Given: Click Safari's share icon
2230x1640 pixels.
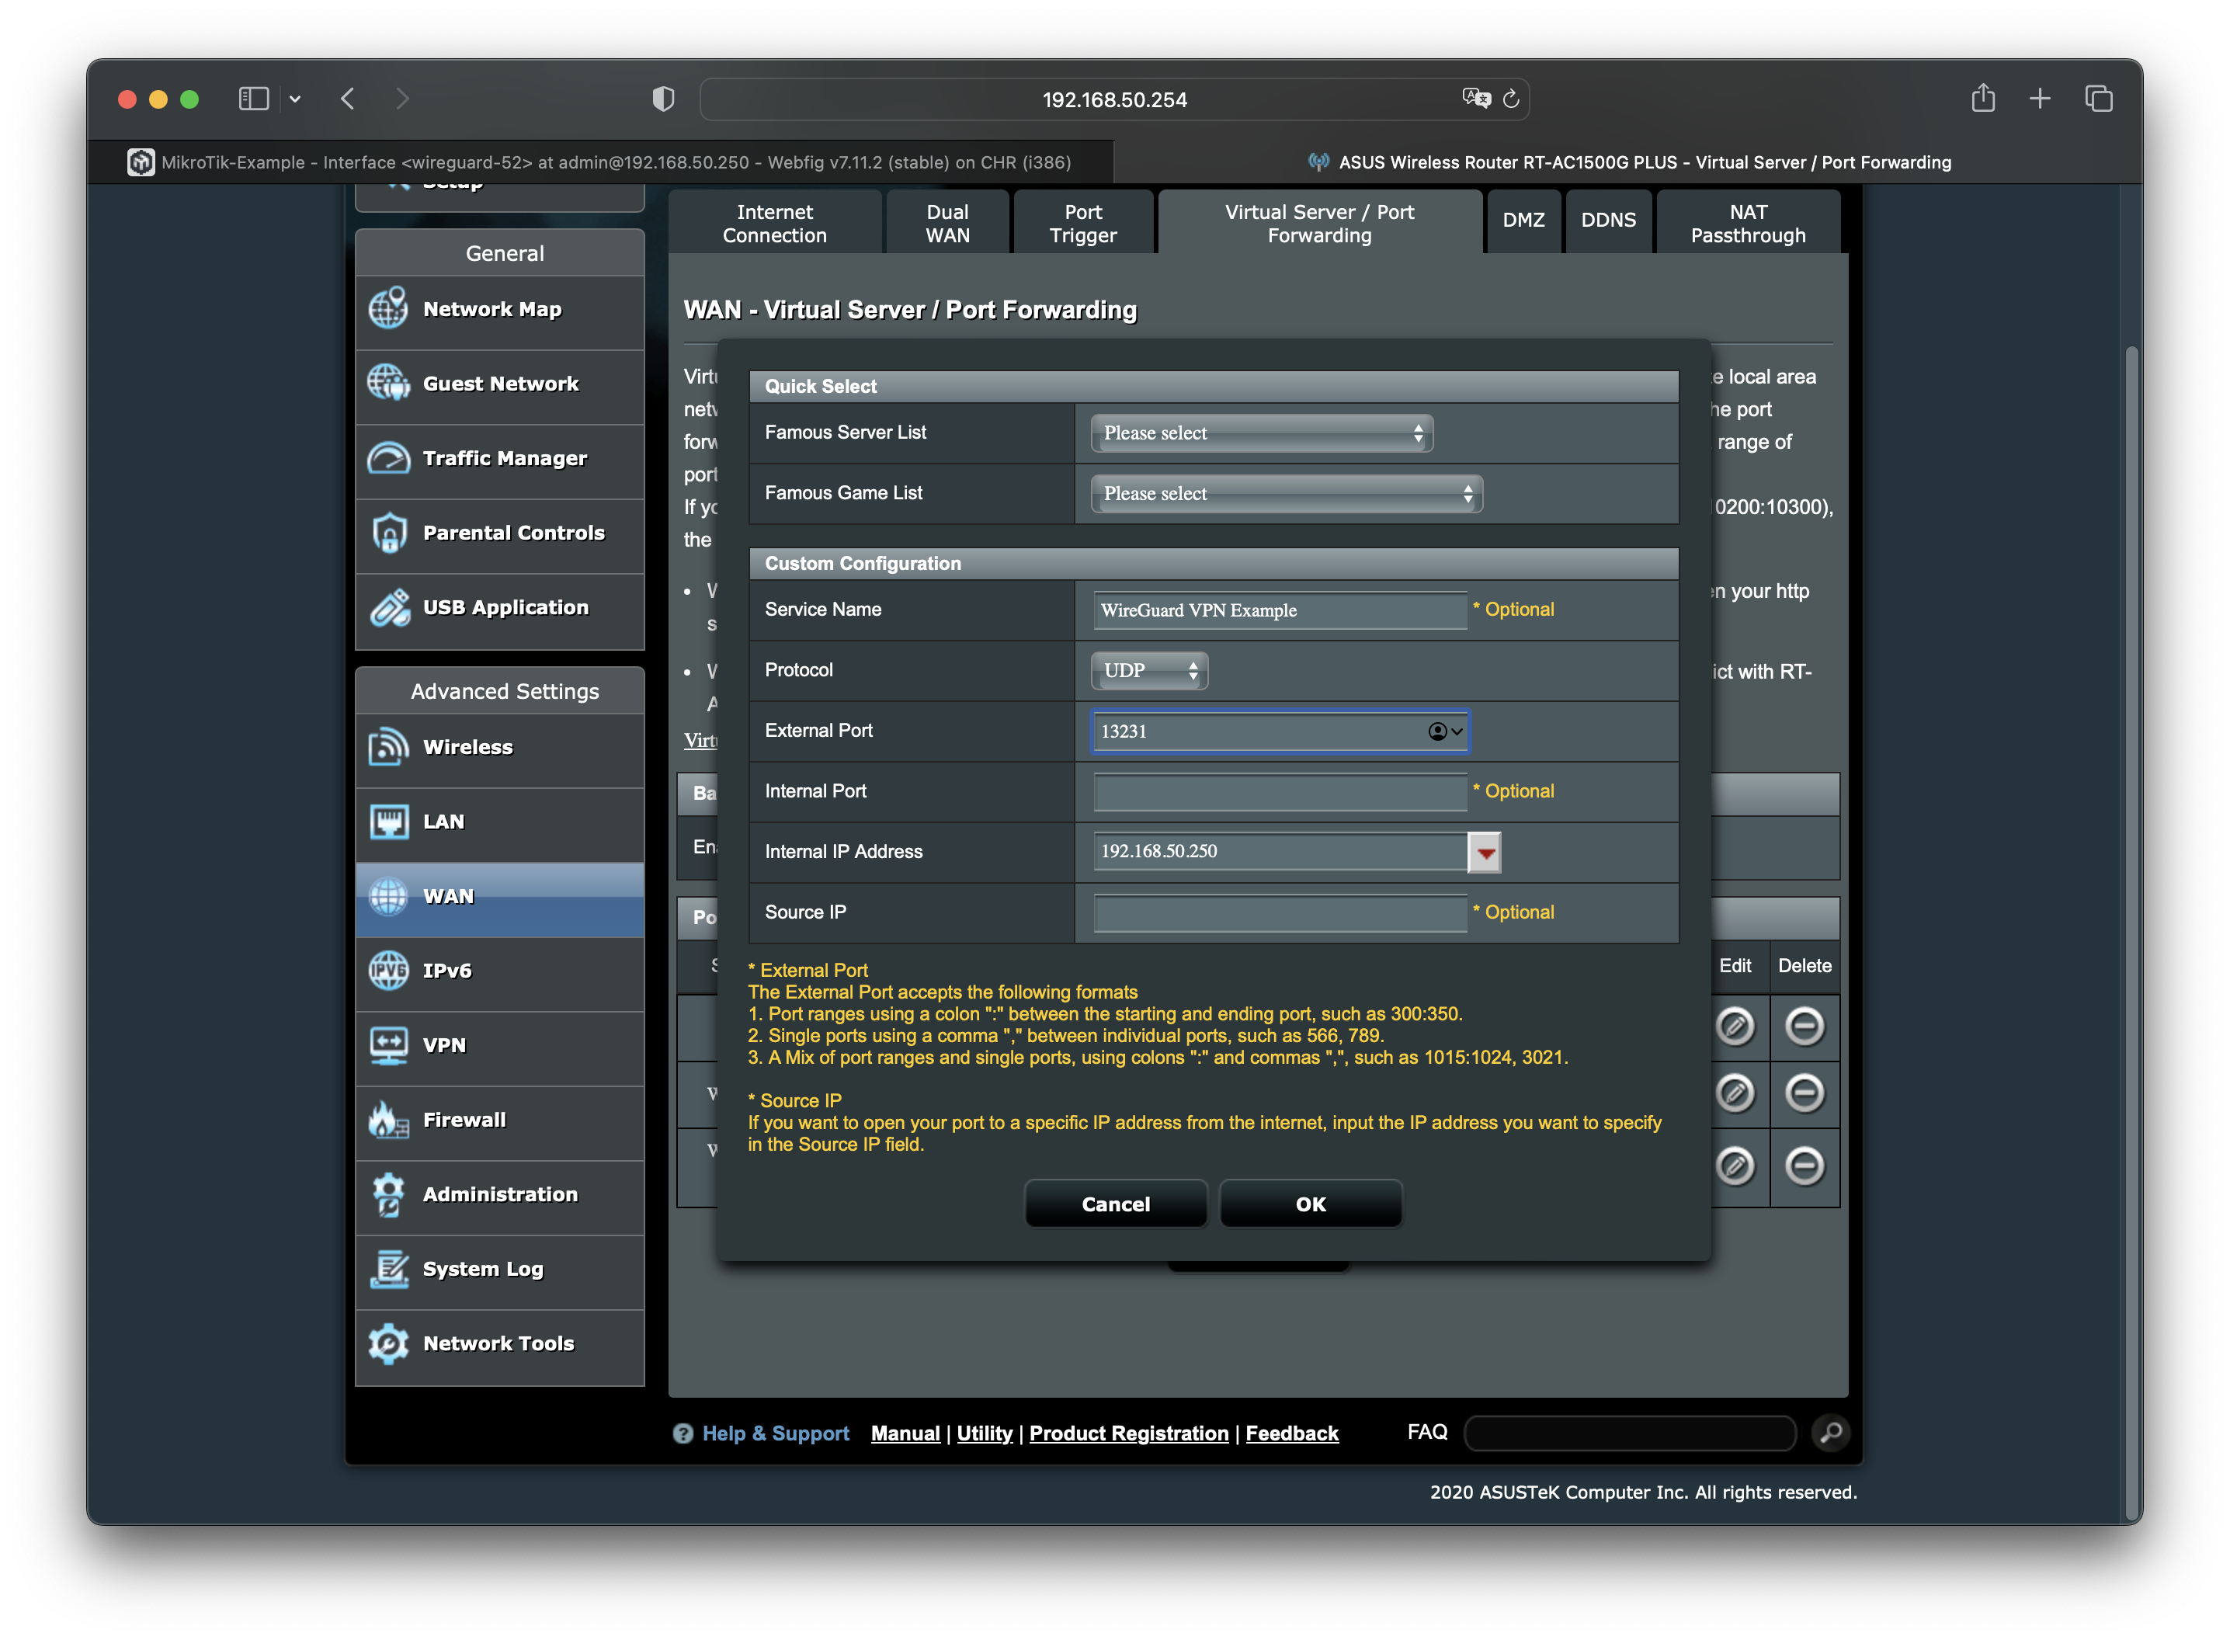Looking at the screenshot, I should click(x=1983, y=99).
